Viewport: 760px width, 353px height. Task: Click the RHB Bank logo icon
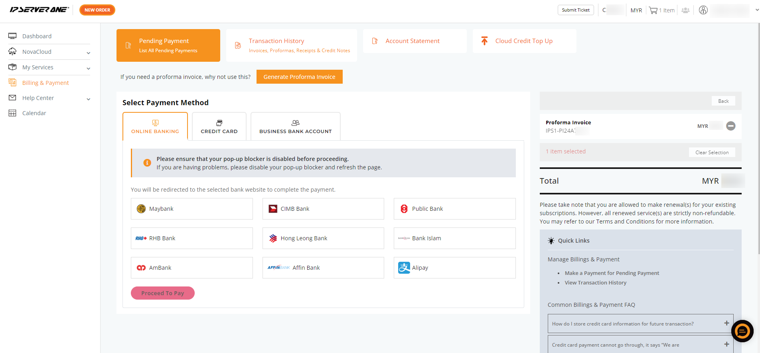click(141, 238)
